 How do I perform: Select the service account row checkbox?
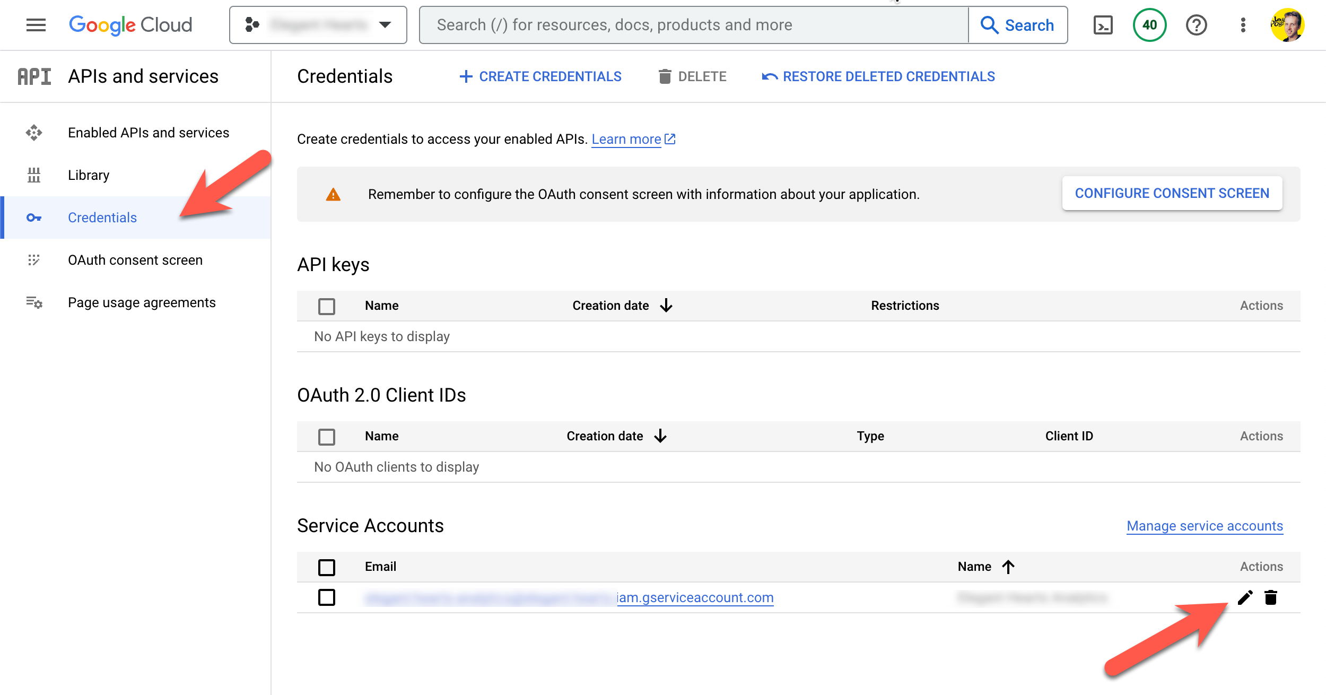(x=327, y=597)
